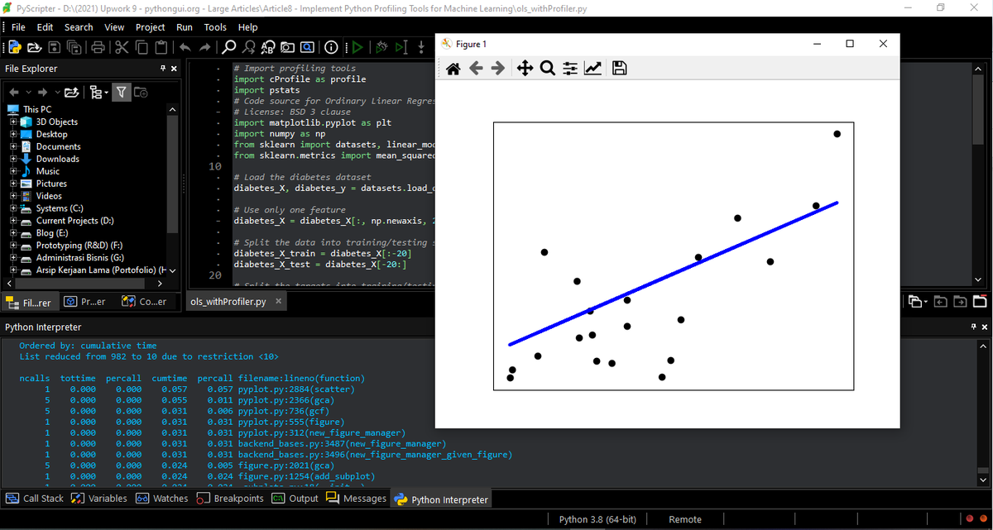Save the figure using the disk icon

coord(619,68)
